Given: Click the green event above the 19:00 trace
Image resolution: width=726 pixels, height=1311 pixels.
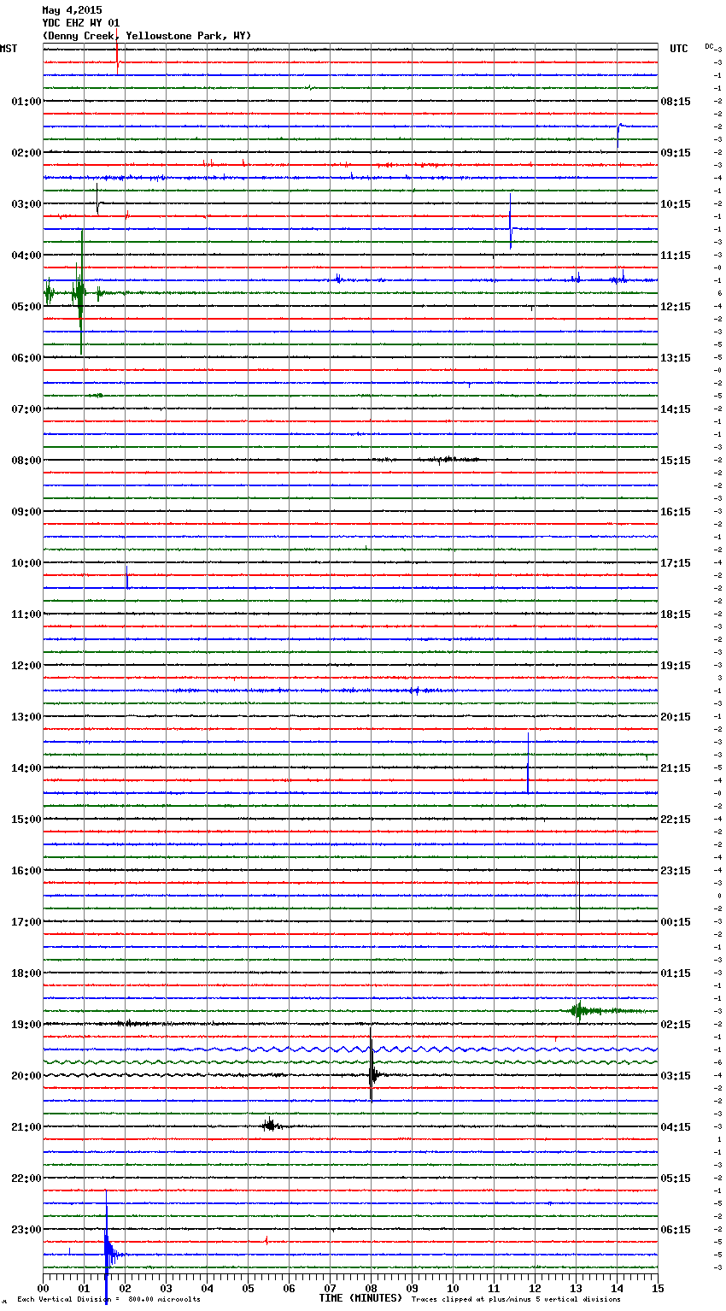Looking at the screenshot, I should click(x=581, y=1011).
